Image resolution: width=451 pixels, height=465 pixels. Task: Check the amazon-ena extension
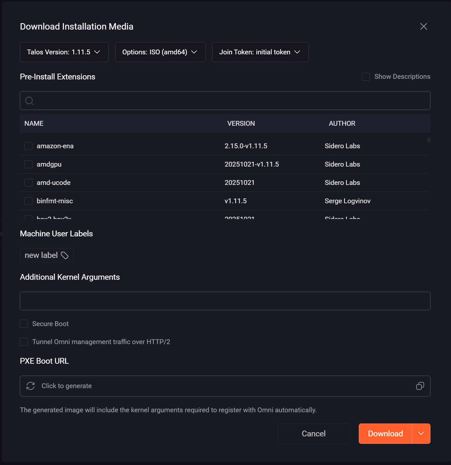point(29,146)
